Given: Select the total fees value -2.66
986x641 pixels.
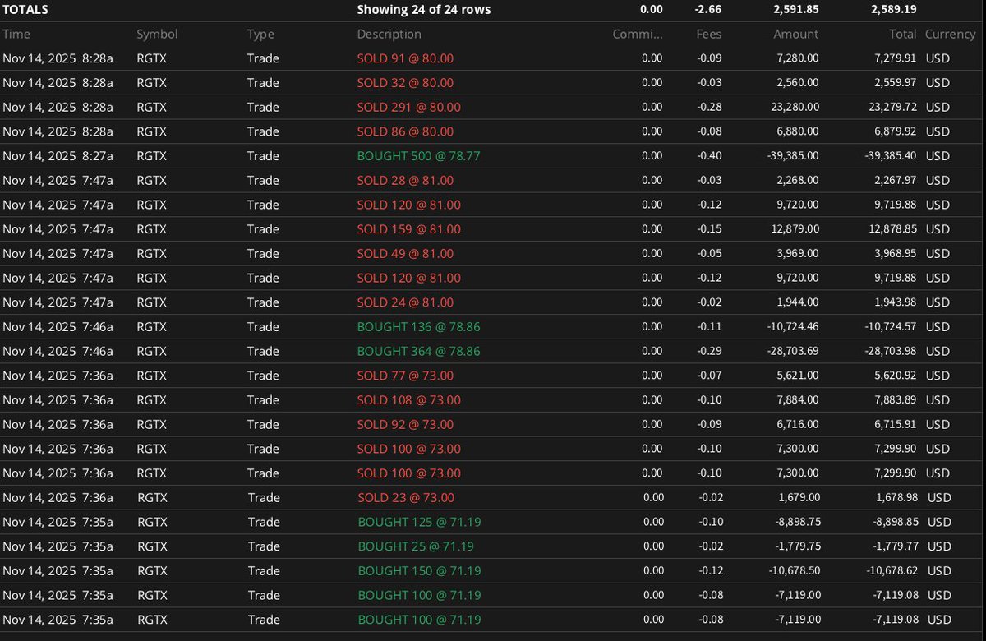Looking at the screenshot, I should point(708,10).
